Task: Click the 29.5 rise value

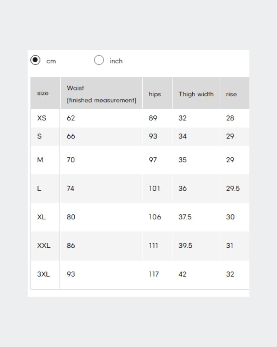Action: pos(233,188)
